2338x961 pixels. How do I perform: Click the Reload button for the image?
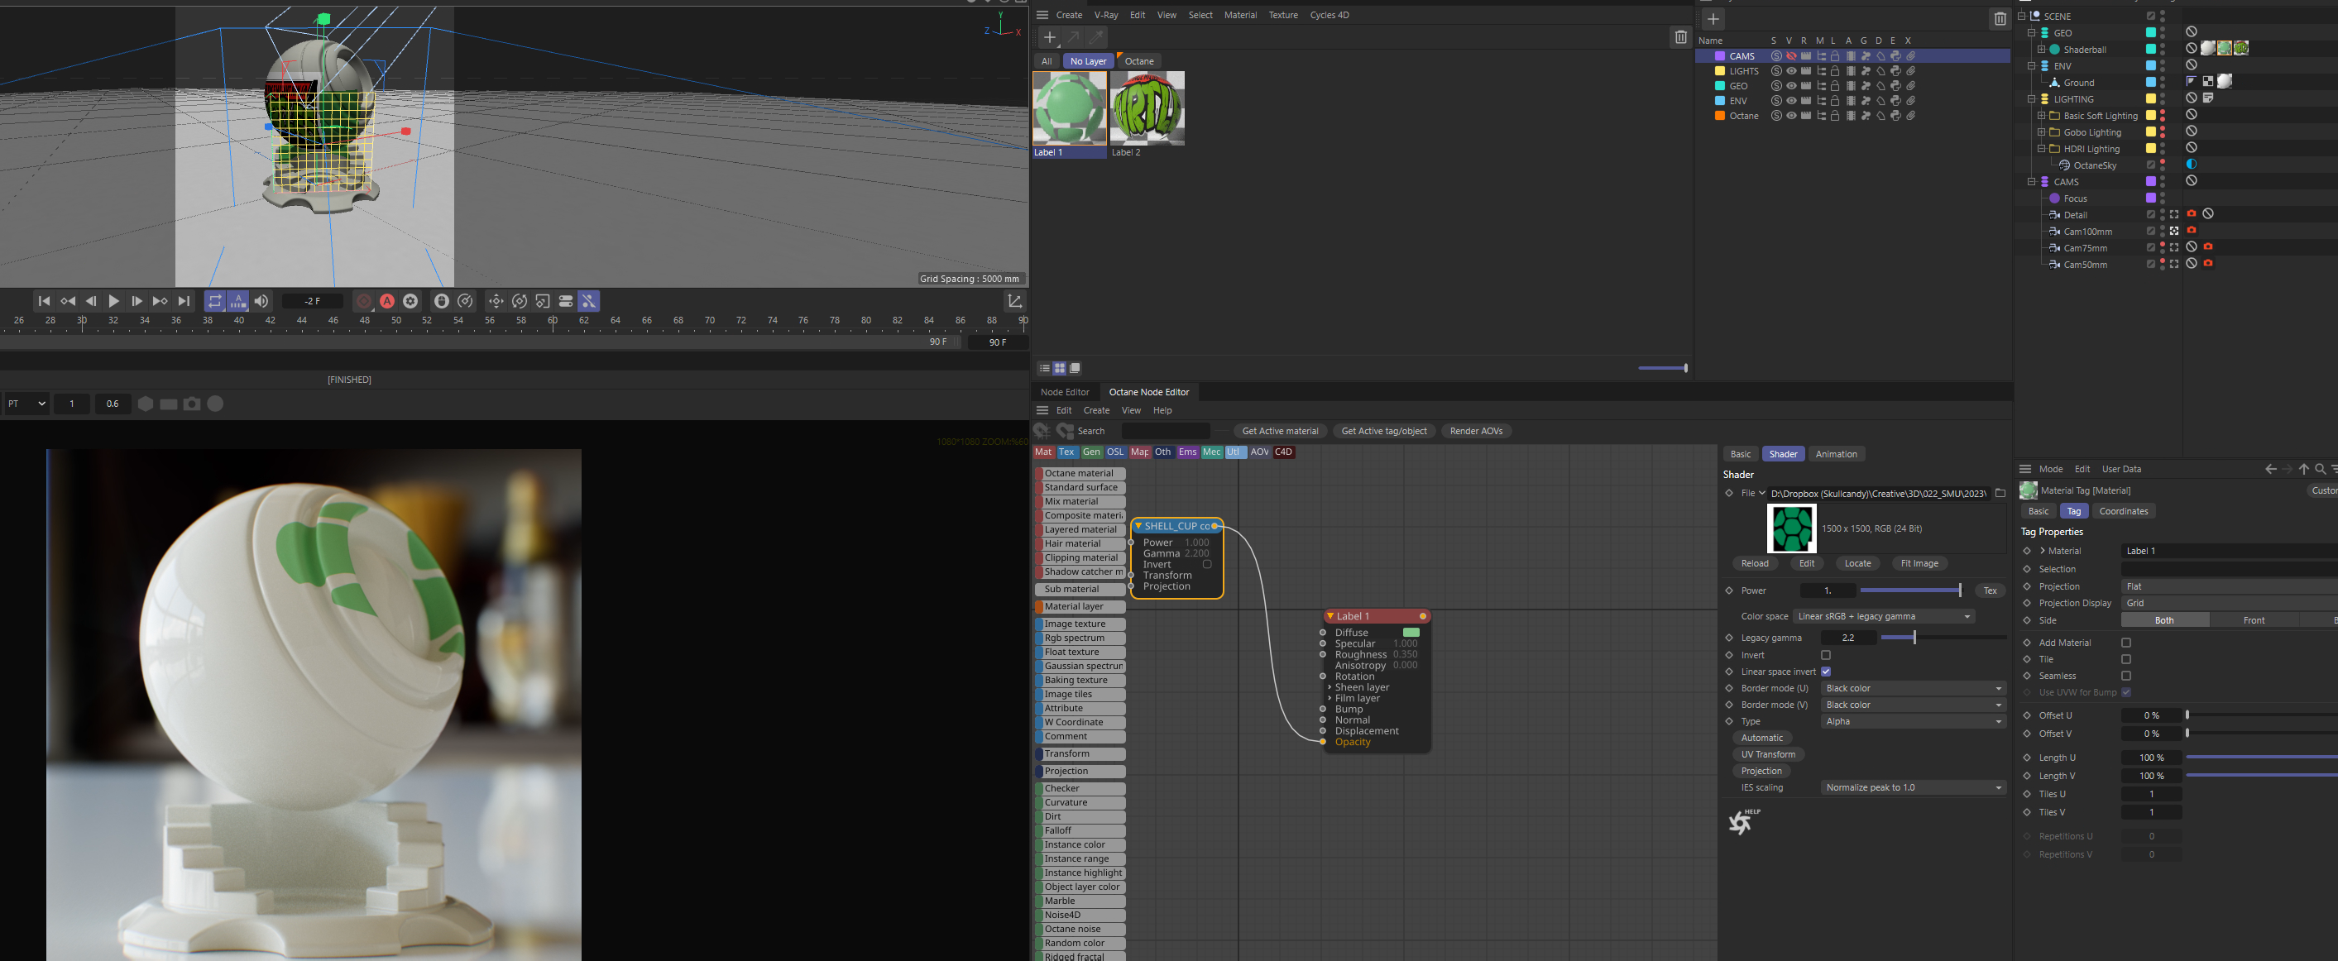point(1754,563)
